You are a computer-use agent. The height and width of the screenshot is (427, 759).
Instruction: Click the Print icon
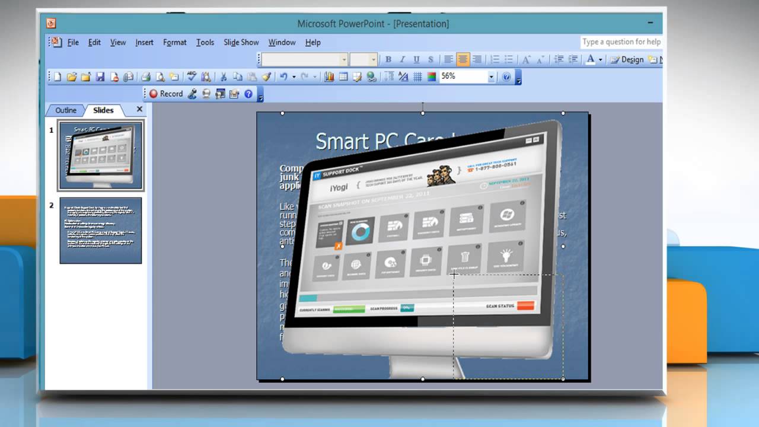146,77
